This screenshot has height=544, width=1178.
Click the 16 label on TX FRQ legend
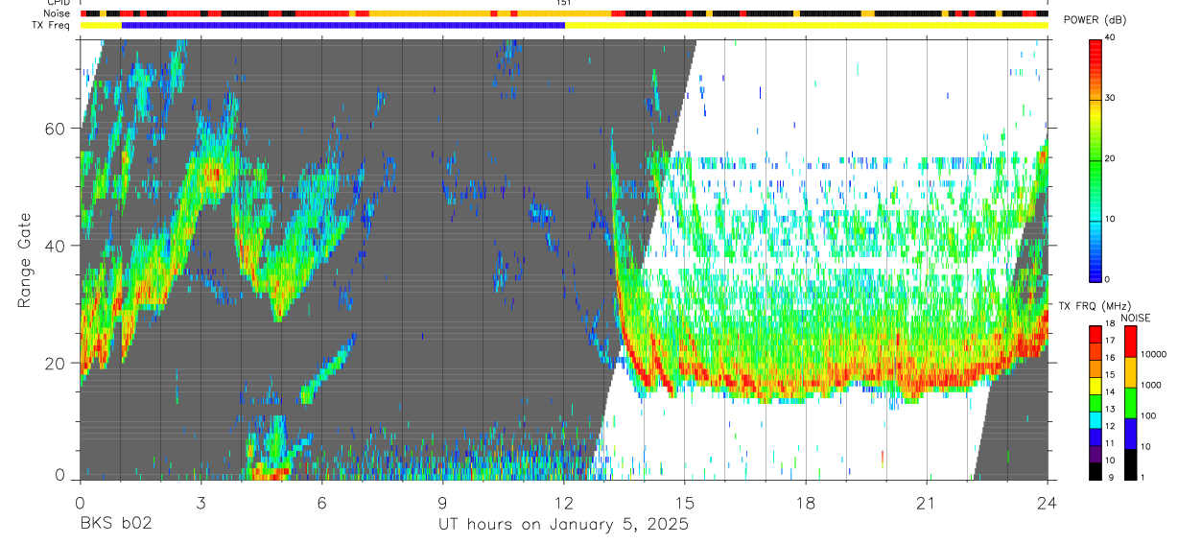point(1110,358)
